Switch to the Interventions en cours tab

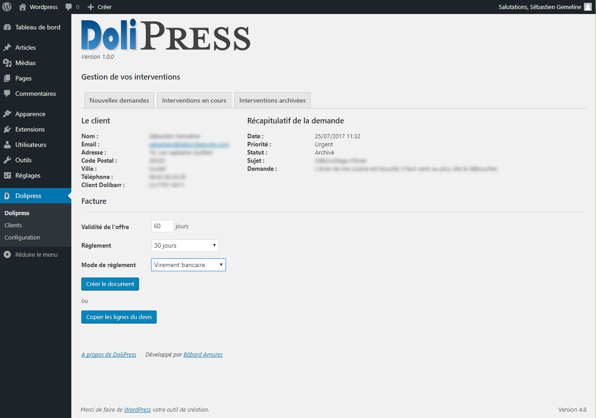click(x=194, y=100)
